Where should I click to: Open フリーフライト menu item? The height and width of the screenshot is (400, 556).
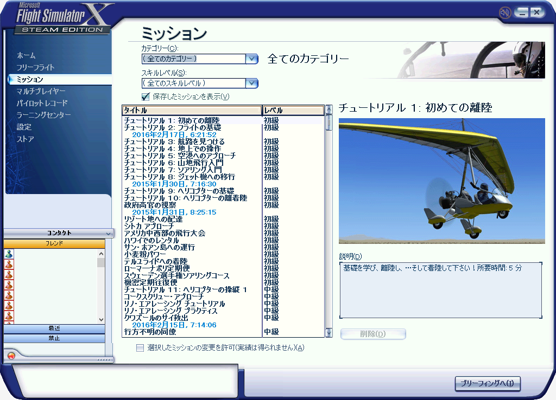[35, 67]
